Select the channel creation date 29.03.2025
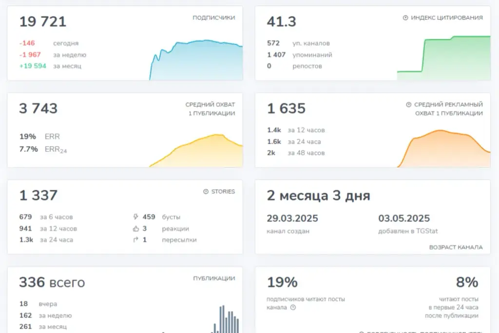The width and height of the screenshot is (499, 333). click(x=292, y=219)
